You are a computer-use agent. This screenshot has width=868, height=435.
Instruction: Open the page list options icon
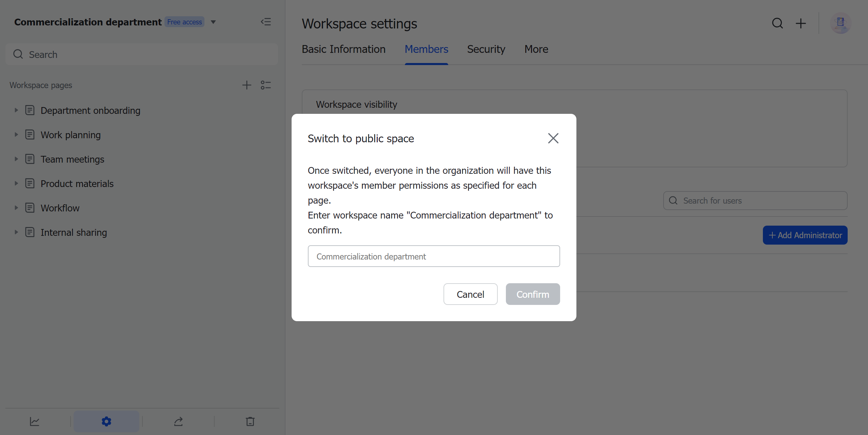point(266,85)
